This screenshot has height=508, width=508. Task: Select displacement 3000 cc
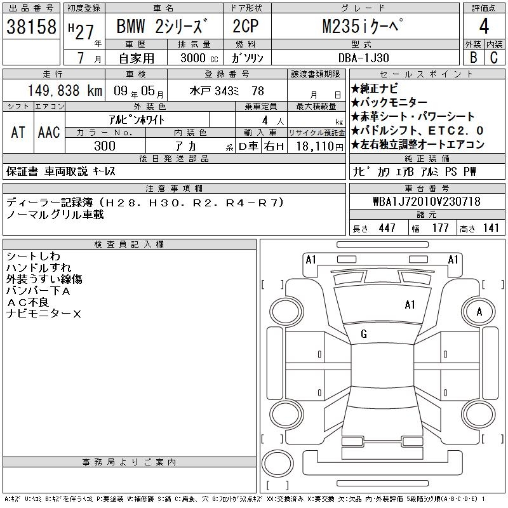pos(199,58)
